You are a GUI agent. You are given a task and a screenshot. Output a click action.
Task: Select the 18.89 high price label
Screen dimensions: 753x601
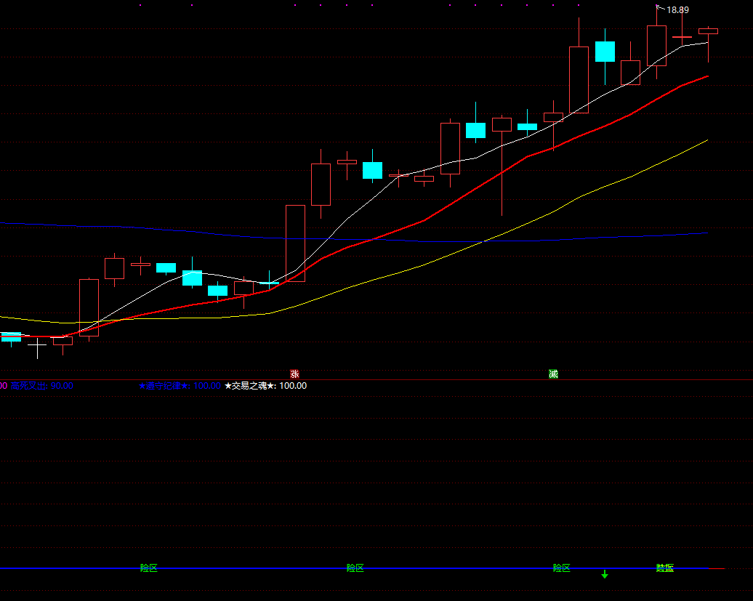[677, 10]
